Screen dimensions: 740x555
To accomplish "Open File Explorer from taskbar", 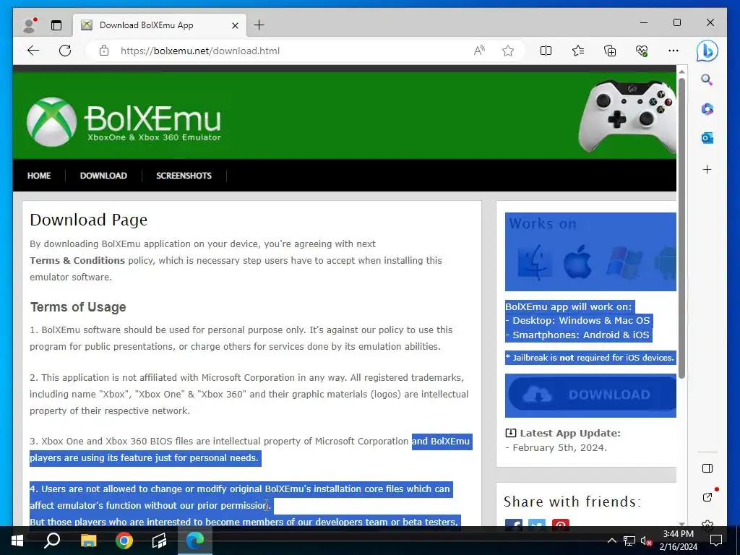I will pos(88,541).
